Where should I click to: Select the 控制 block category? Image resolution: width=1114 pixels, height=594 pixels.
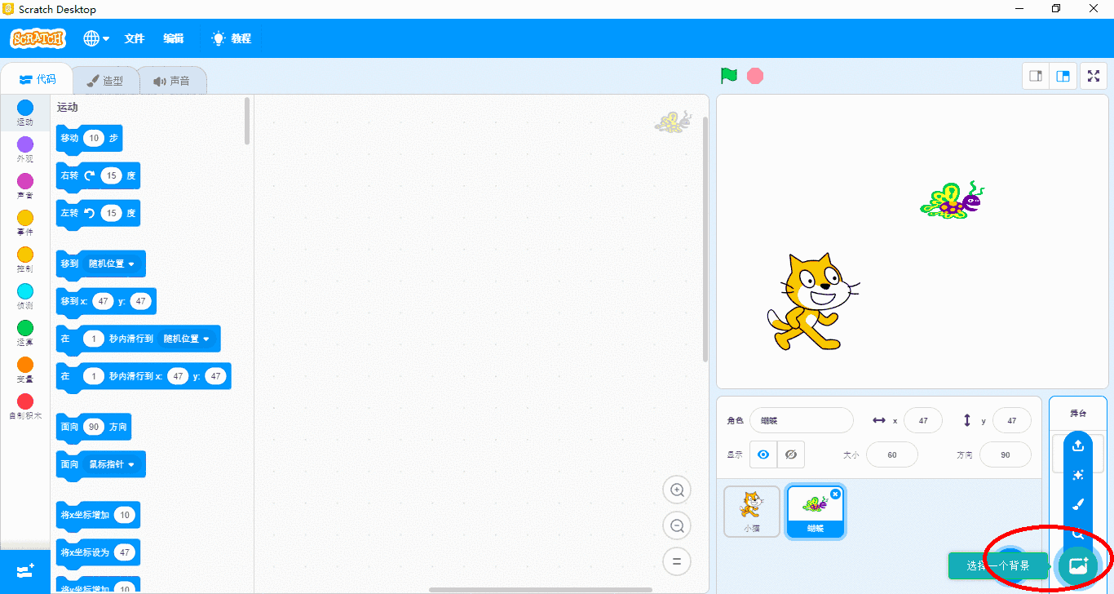25,260
